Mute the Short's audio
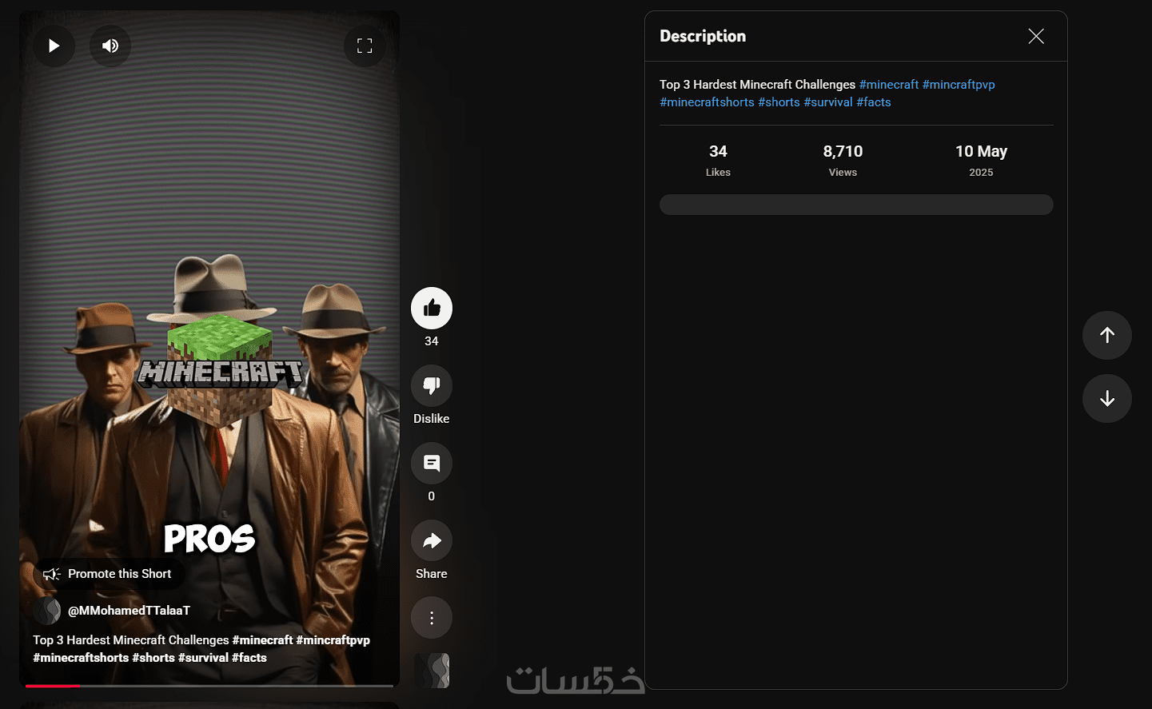 (110, 46)
